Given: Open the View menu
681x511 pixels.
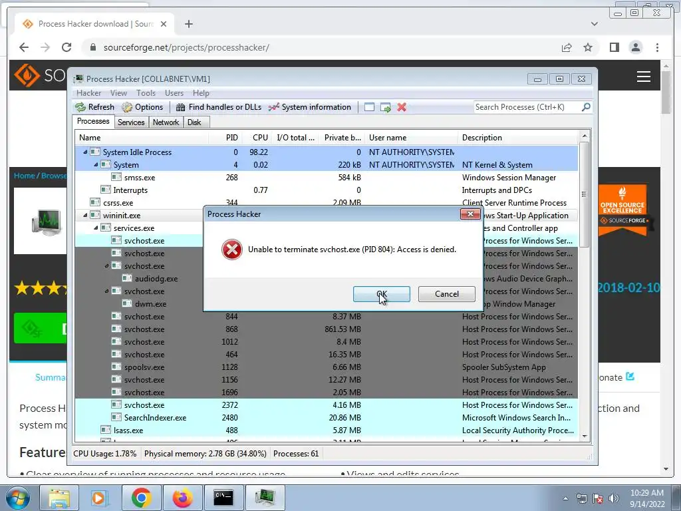Looking at the screenshot, I should (x=118, y=93).
